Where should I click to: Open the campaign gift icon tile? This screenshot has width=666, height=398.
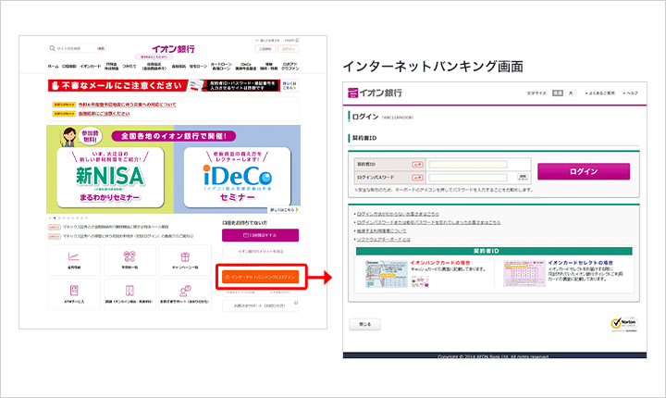click(x=185, y=259)
